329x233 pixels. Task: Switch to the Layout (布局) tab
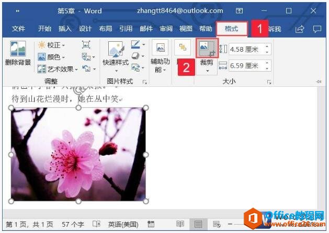[105, 29]
